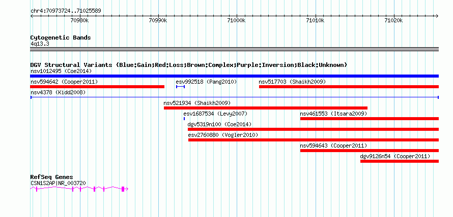
Task: Click the esv992518 (Pang2010) label
Action: click(x=206, y=82)
